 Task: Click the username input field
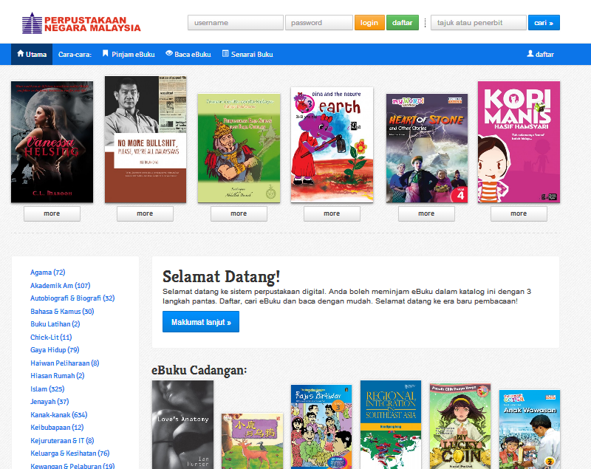point(235,23)
